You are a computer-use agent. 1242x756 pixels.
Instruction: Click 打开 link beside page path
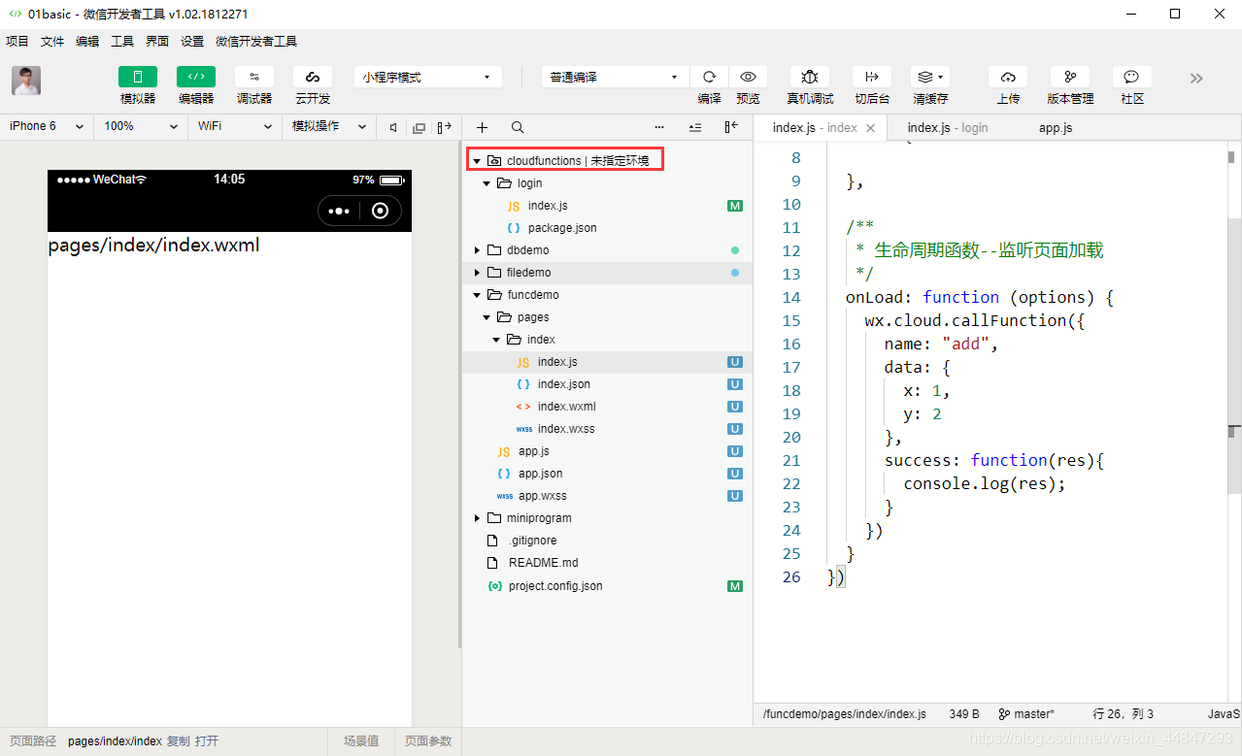pyautogui.click(x=207, y=741)
